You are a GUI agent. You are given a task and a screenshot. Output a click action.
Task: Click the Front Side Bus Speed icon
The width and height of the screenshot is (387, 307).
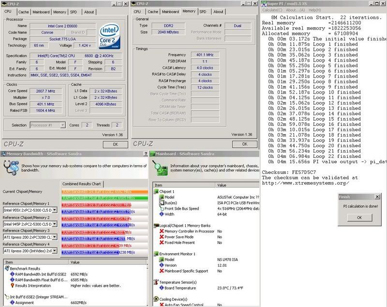162,208
